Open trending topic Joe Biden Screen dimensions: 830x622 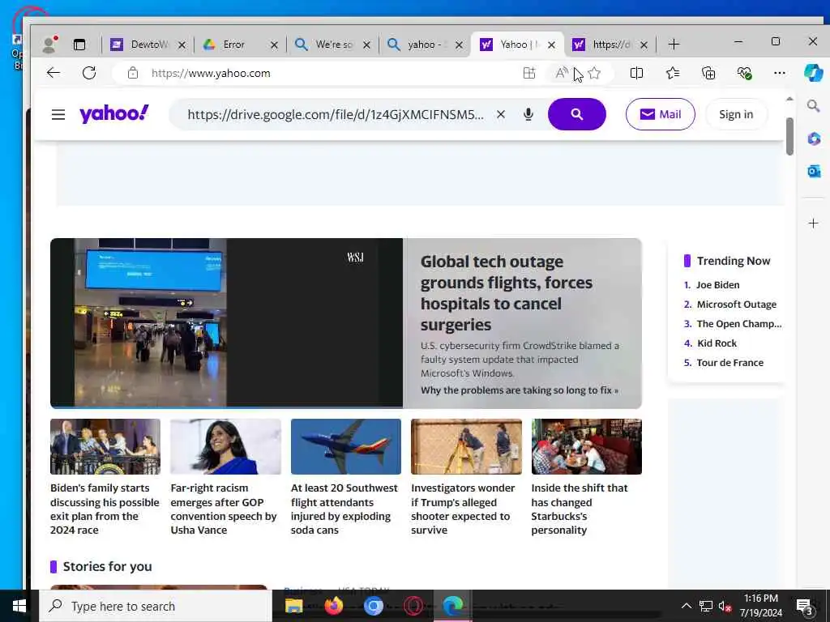point(718,285)
